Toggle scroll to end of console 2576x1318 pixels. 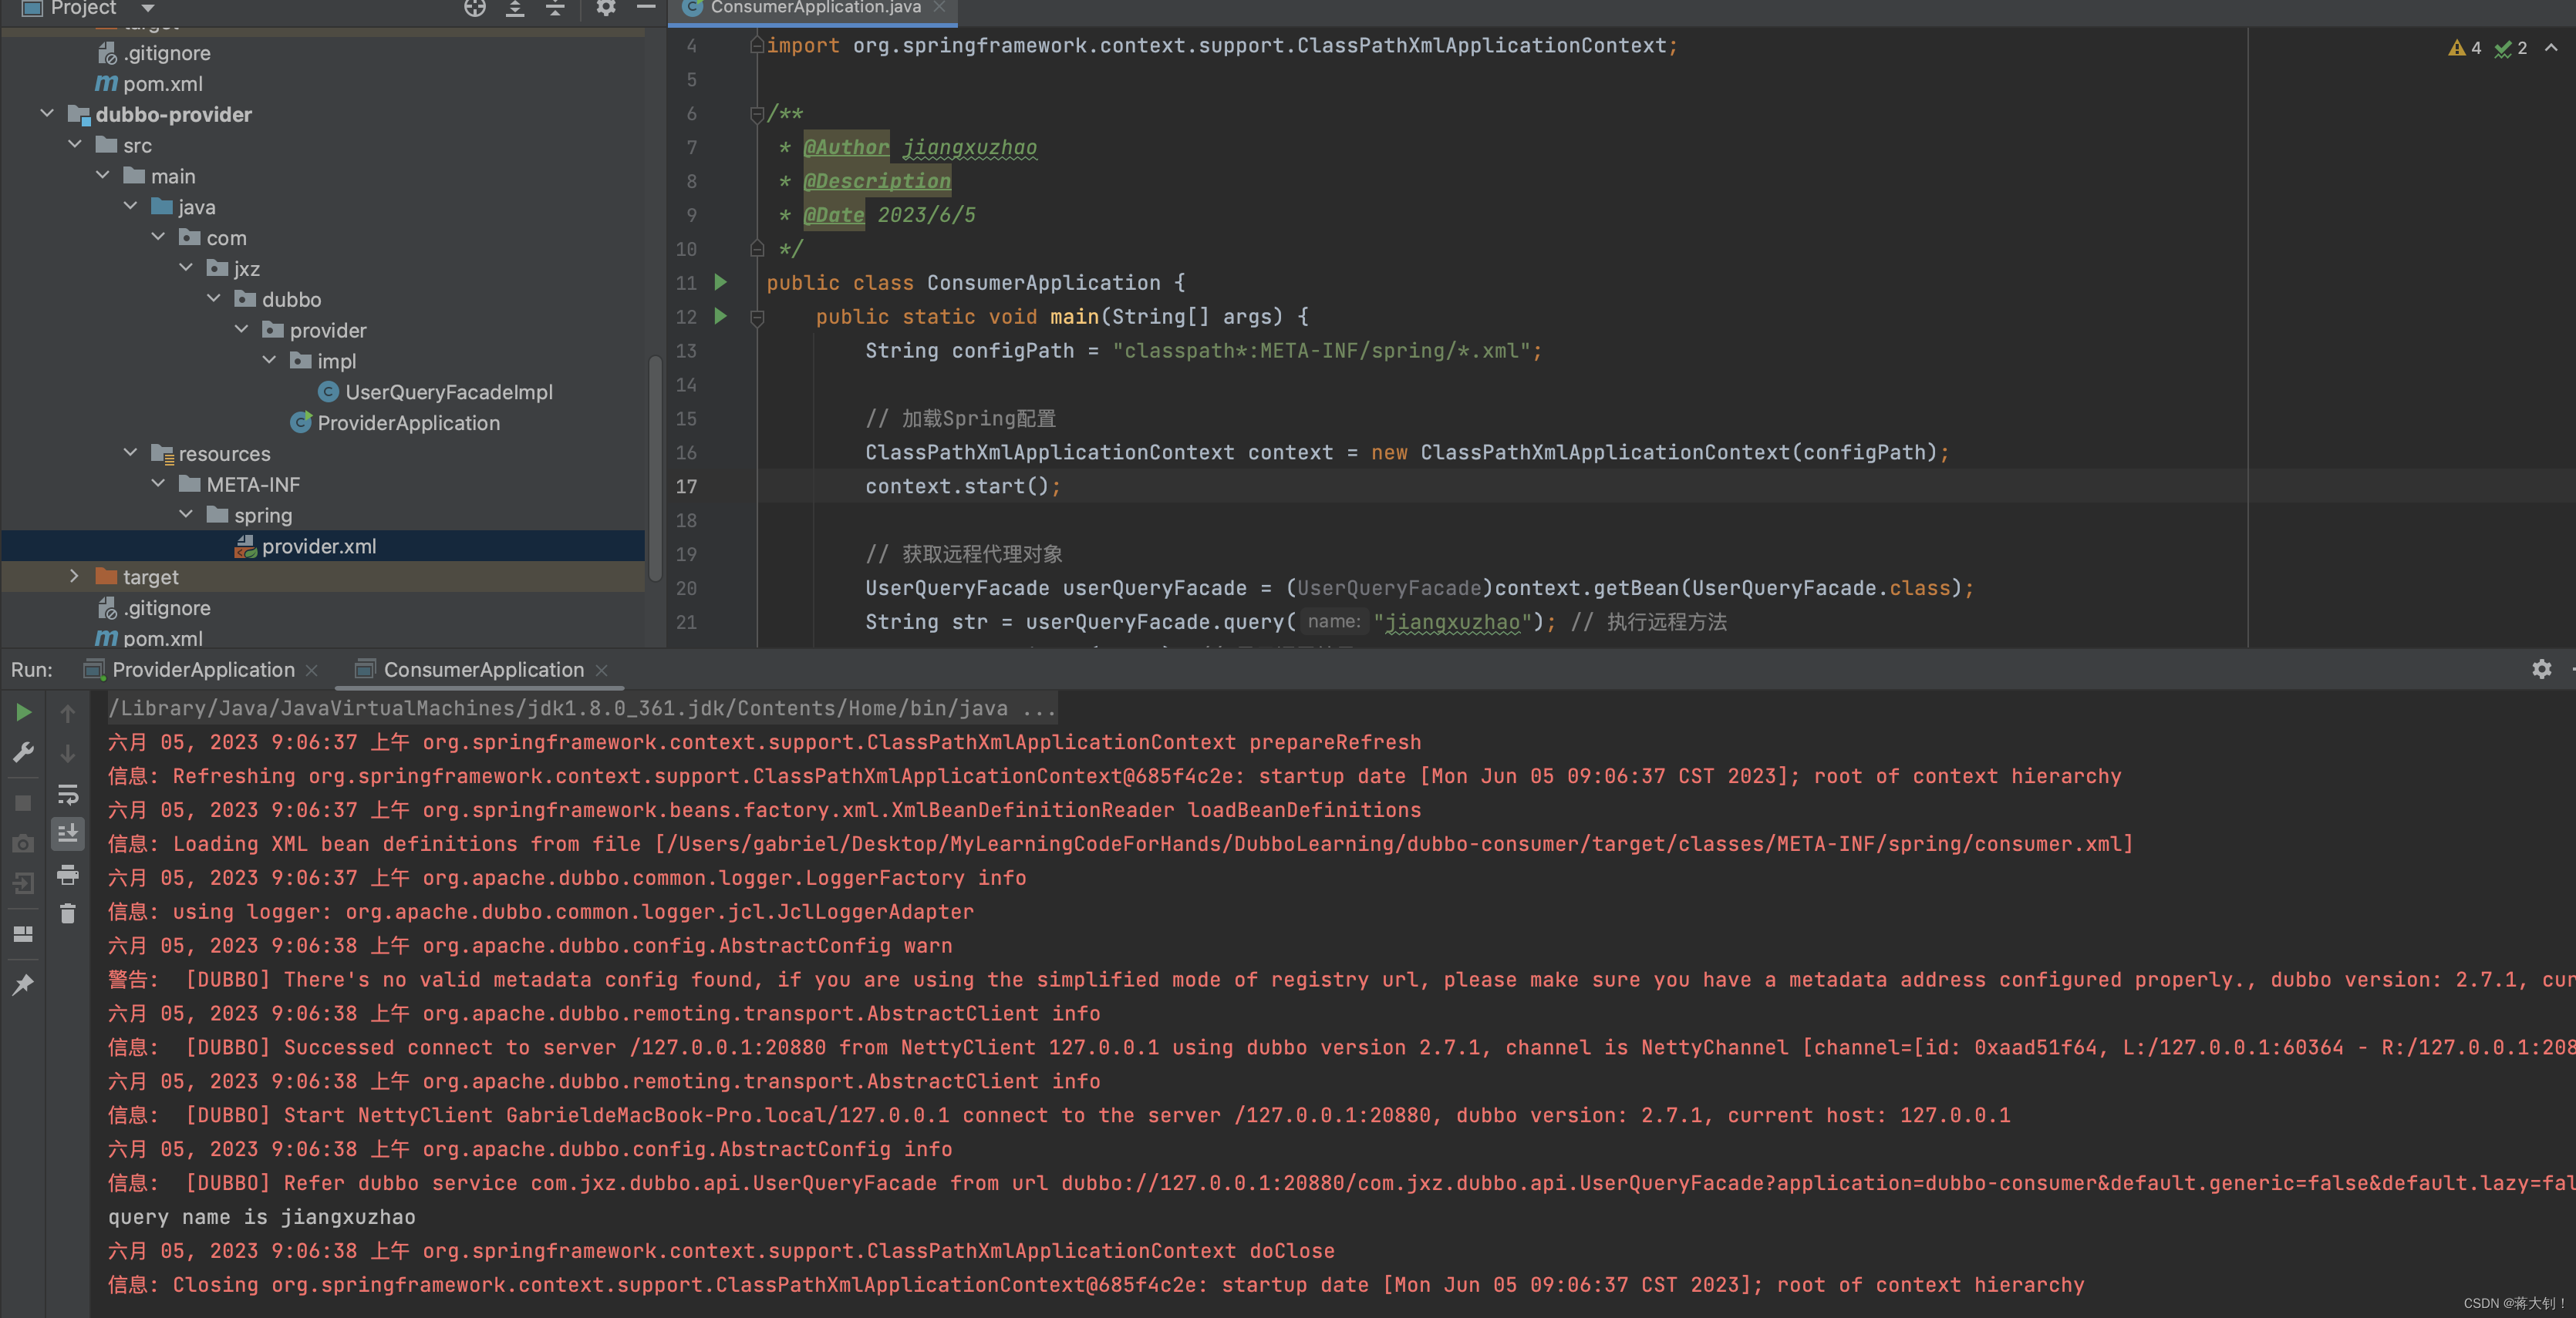[68, 833]
